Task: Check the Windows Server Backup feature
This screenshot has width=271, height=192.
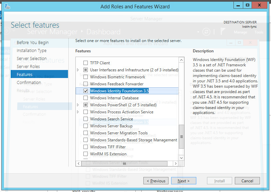Action: point(85,126)
